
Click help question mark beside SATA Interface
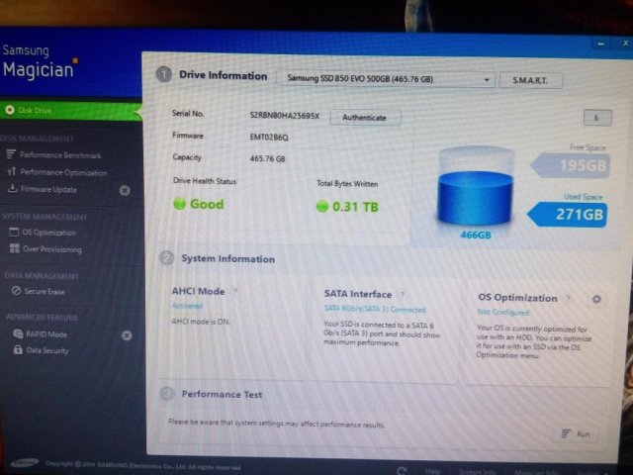(x=402, y=295)
